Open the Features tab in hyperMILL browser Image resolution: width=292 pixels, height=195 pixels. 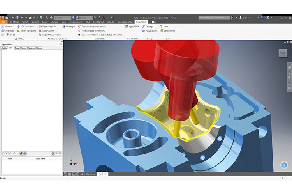[x=31, y=48]
